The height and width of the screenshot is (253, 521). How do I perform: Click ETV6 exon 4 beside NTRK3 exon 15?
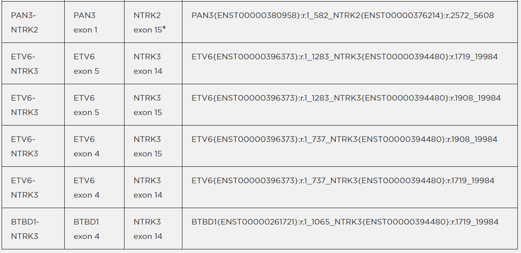click(86, 146)
